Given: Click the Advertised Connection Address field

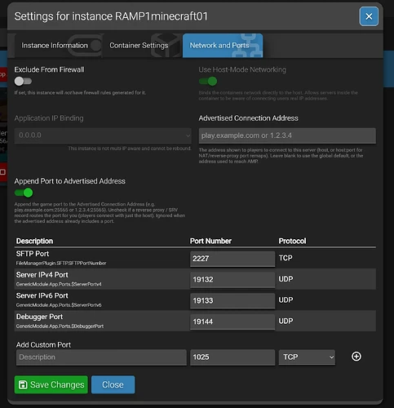Looking at the screenshot, I should pyautogui.click(x=287, y=135).
